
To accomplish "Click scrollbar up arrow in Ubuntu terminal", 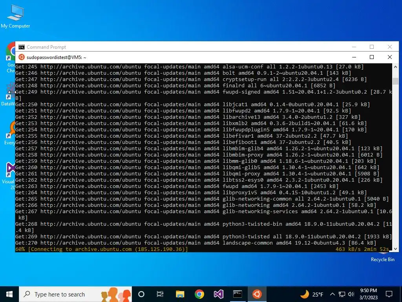I will 396,67.
